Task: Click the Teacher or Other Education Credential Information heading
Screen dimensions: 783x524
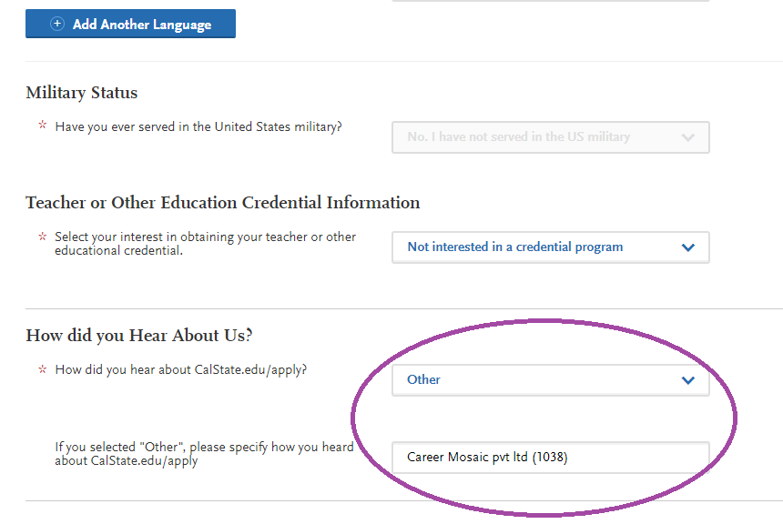Action: (223, 203)
